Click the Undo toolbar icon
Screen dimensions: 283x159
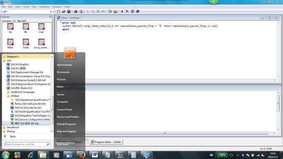point(103,12)
